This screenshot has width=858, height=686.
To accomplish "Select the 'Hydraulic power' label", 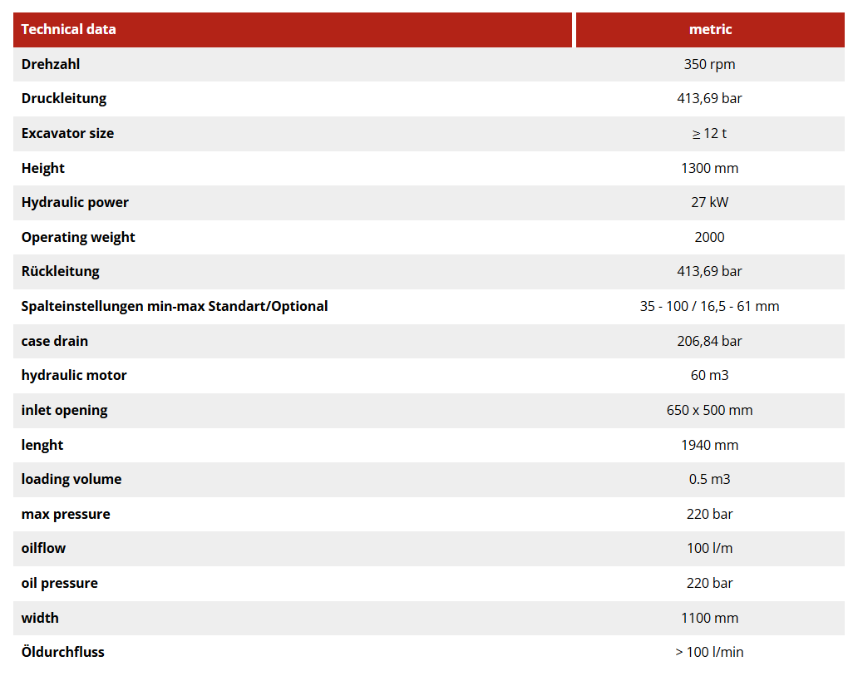I will click(x=75, y=203).
